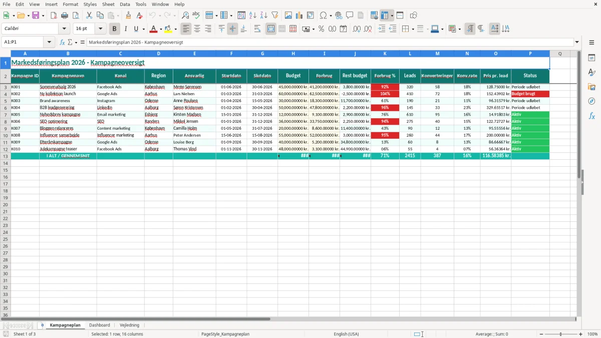Viewport: 601px width, 338px height.
Task: Toggle Center Horizontally alignment
Action: click(x=197, y=29)
